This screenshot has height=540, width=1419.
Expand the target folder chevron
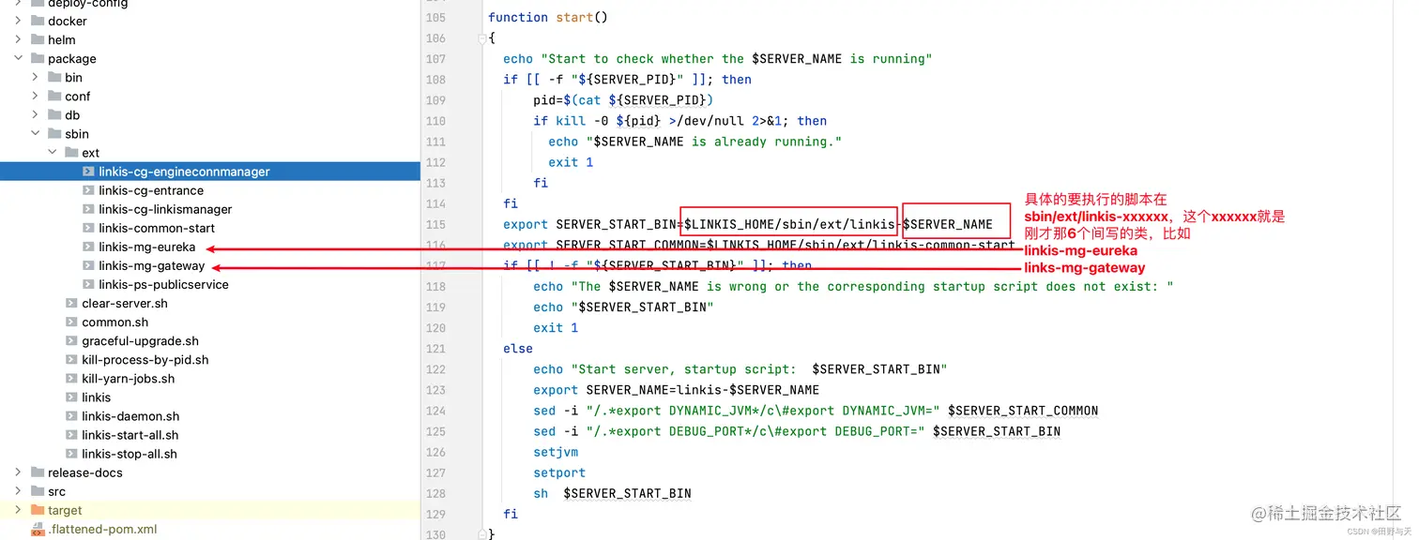[x=19, y=510]
